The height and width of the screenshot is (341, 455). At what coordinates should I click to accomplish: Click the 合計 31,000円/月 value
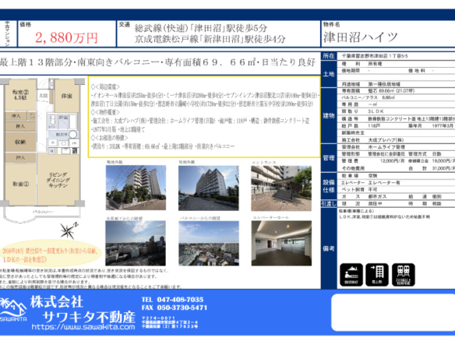coord(443,168)
